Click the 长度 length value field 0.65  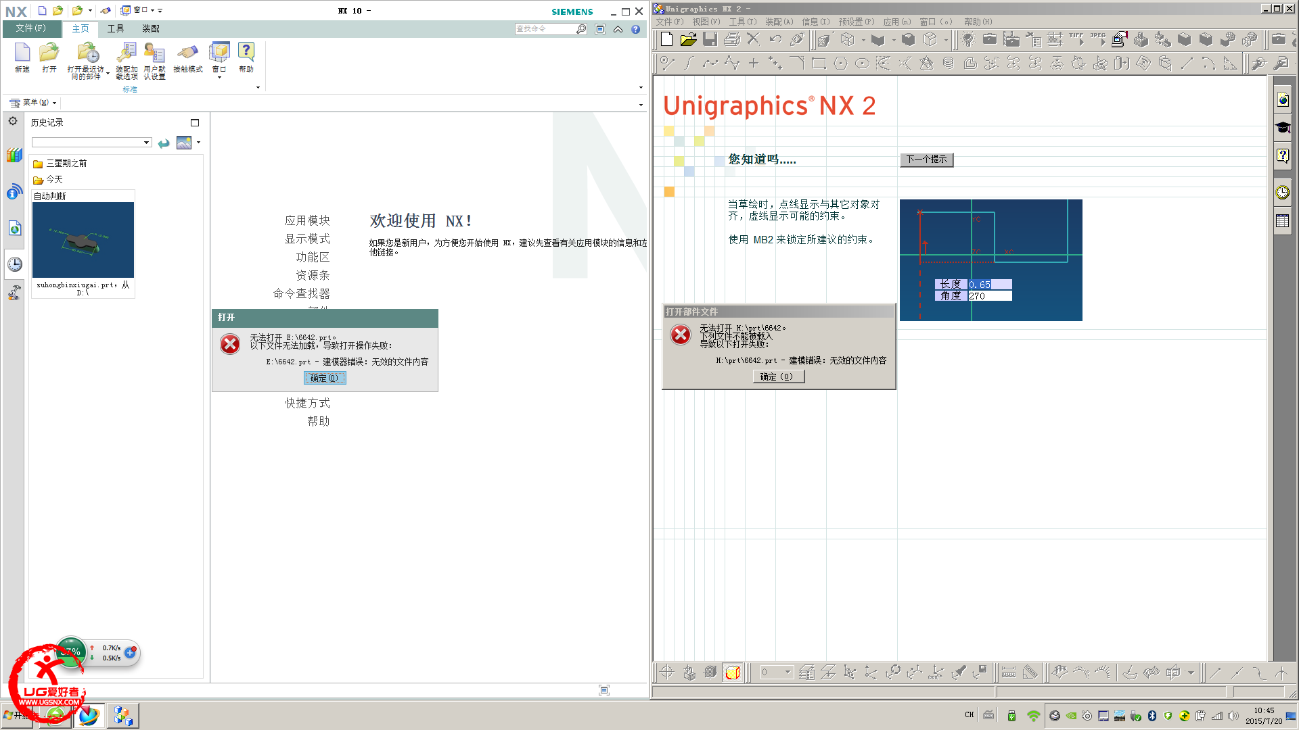point(990,285)
